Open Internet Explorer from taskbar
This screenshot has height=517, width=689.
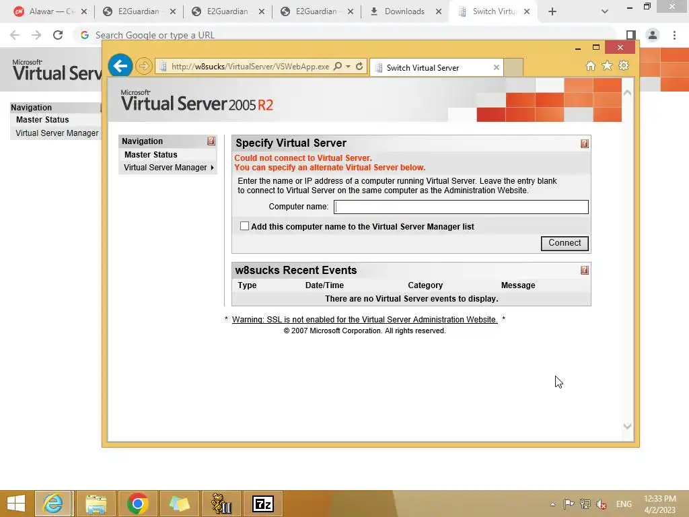pos(53,504)
